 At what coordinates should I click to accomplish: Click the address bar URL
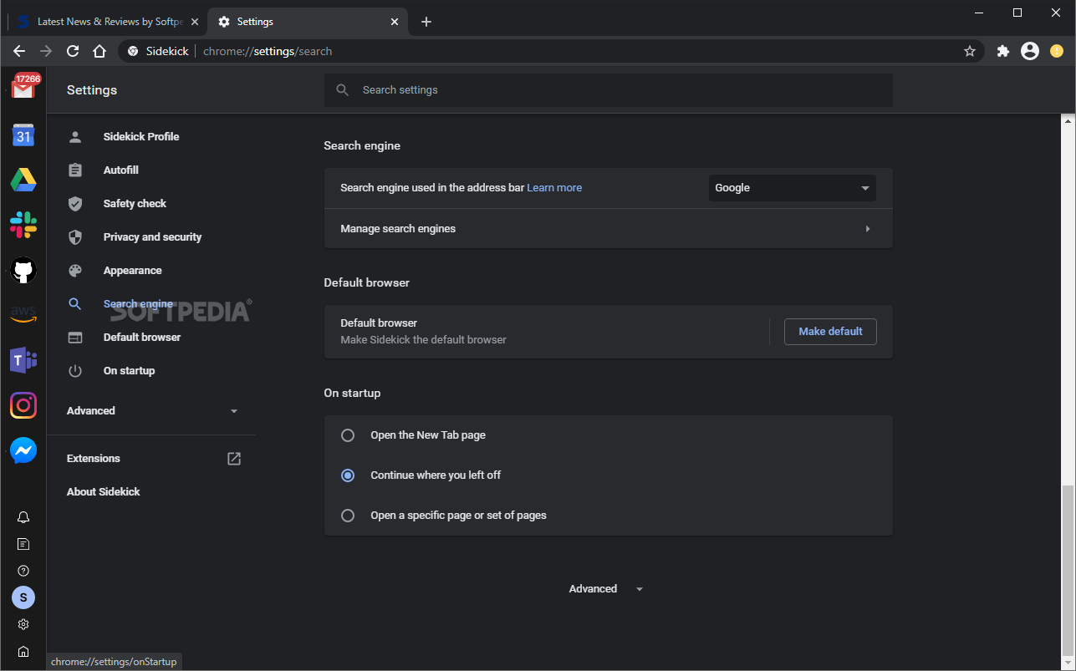click(268, 52)
